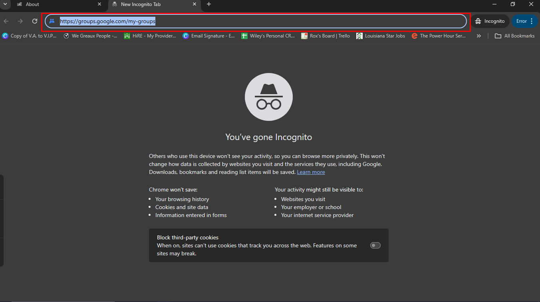
Task: Click the Learn more link
Action: click(311, 172)
